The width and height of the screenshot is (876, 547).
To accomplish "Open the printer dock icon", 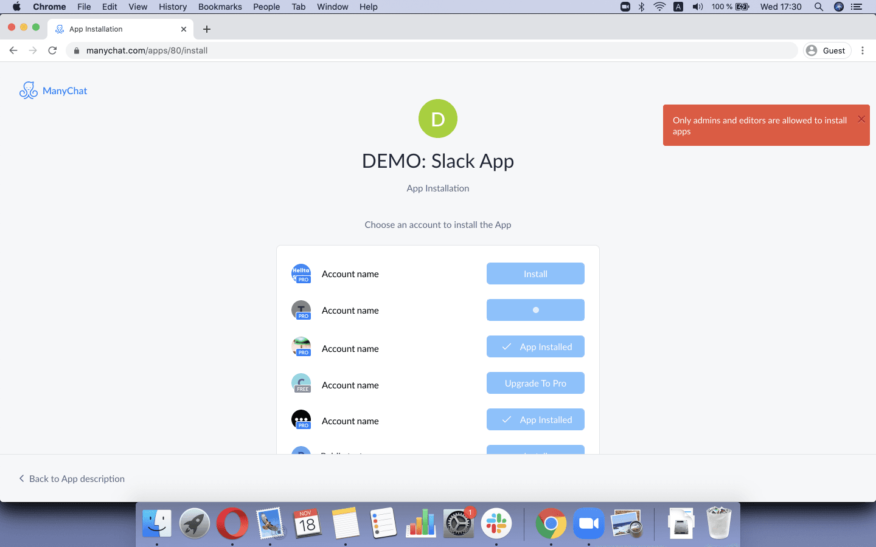I will [x=681, y=523].
